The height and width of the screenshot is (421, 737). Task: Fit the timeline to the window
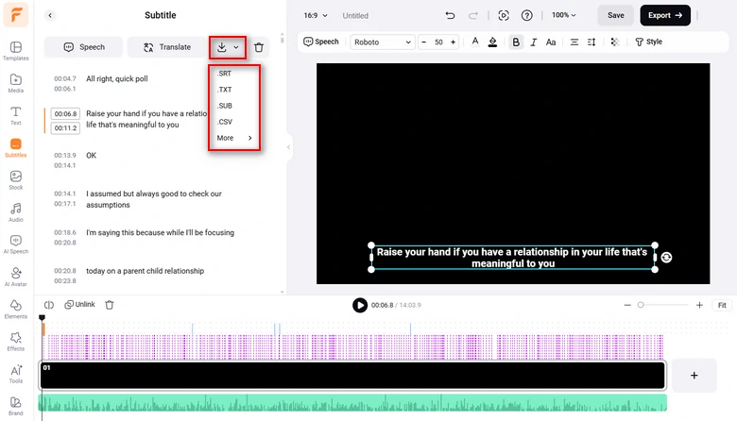722,305
